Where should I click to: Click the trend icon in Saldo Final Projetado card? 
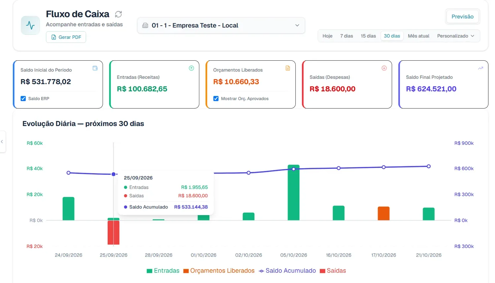coord(480,68)
